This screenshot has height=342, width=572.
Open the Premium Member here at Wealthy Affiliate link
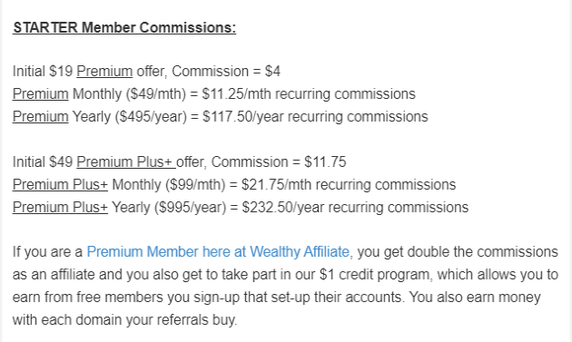pos(218,251)
